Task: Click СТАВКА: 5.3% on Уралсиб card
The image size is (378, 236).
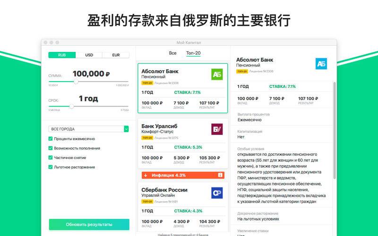Action: 188,147
